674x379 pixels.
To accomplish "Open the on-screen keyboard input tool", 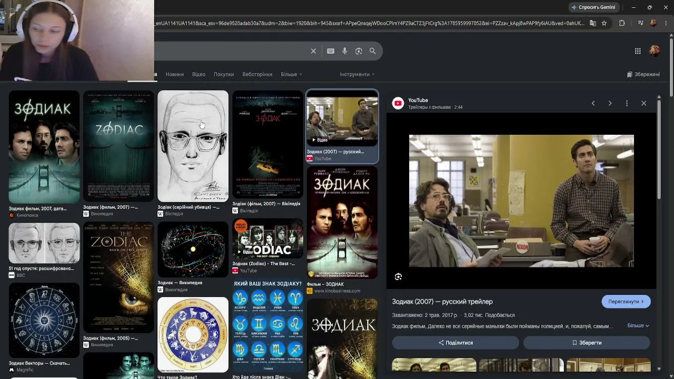I will [331, 51].
